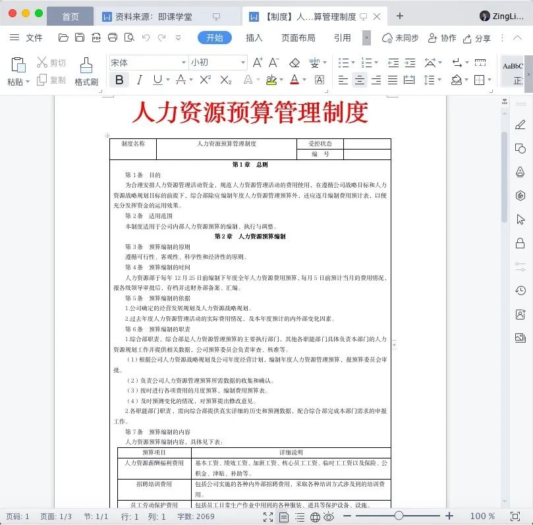This screenshot has height=525, width=533.
Task: Switch to the 插入 ribbon tab
Action: [254, 38]
